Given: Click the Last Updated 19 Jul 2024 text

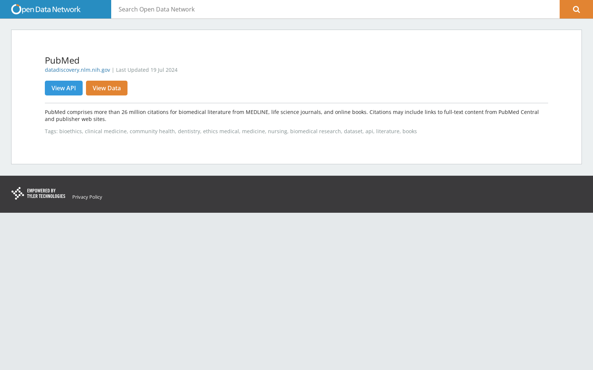Looking at the screenshot, I should (147, 70).
